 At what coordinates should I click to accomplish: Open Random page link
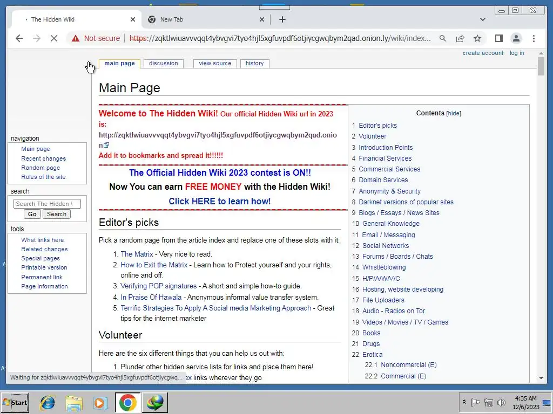(x=41, y=168)
